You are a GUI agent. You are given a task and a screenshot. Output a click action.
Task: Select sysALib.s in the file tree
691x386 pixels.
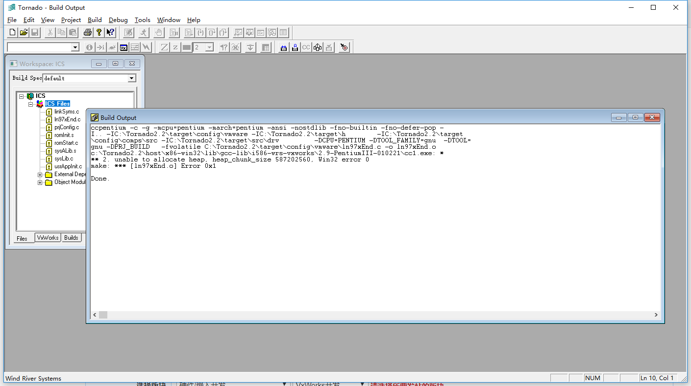[x=65, y=151]
